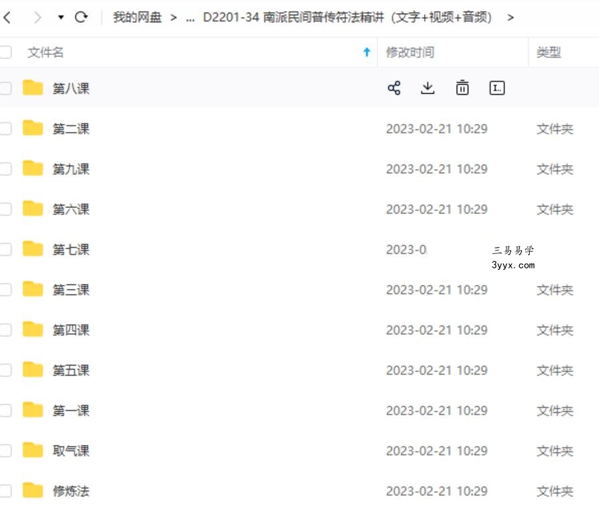The height and width of the screenshot is (514, 599).
Task: Toggle sort direction with the blue up arrow
Action: pyautogui.click(x=367, y=52)
